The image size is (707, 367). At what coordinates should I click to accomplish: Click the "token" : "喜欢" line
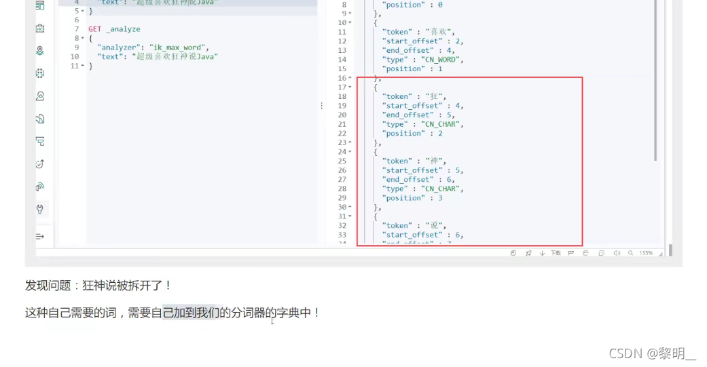click(418, 32)
